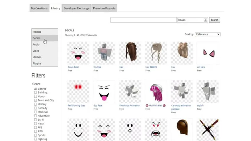This screenshot has height=141, width=251.
Task: Open the My Creations tab
Action: point(39,8)
